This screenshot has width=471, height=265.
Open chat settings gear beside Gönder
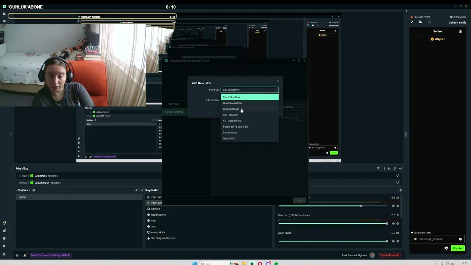[x=446, y=248]
